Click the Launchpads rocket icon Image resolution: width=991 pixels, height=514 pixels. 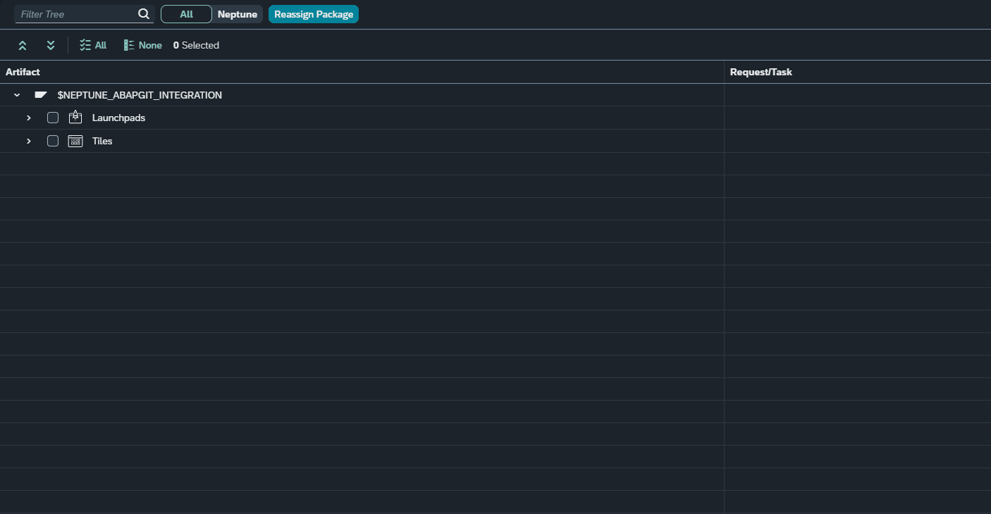click(75, 117)
